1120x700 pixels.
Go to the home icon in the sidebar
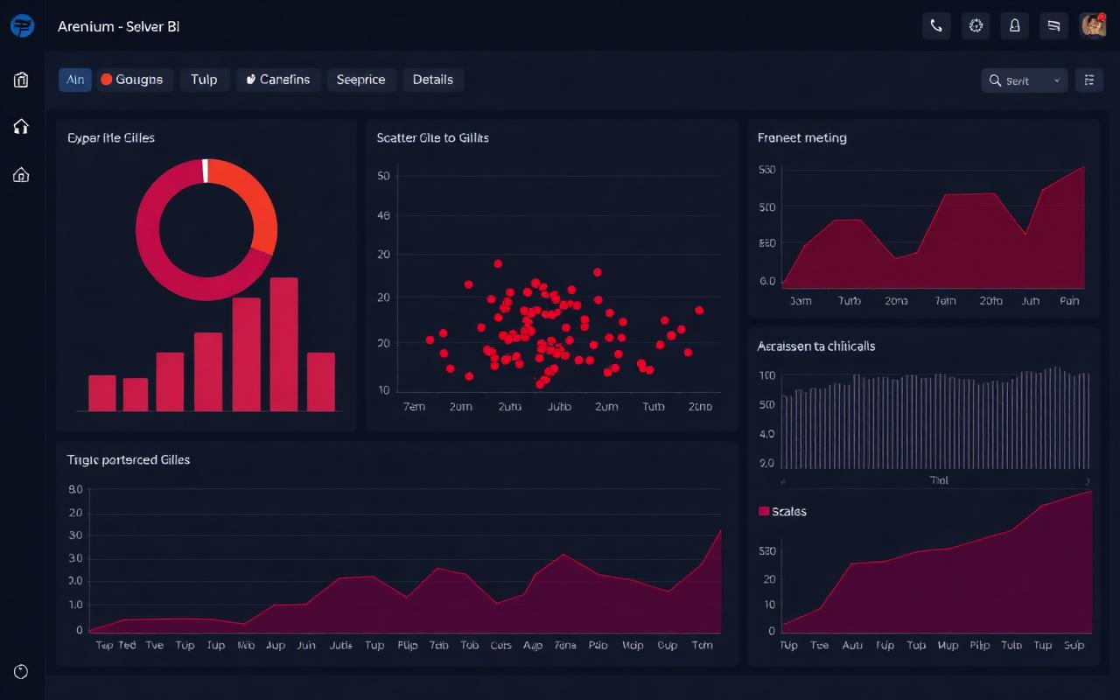point(22,127)
